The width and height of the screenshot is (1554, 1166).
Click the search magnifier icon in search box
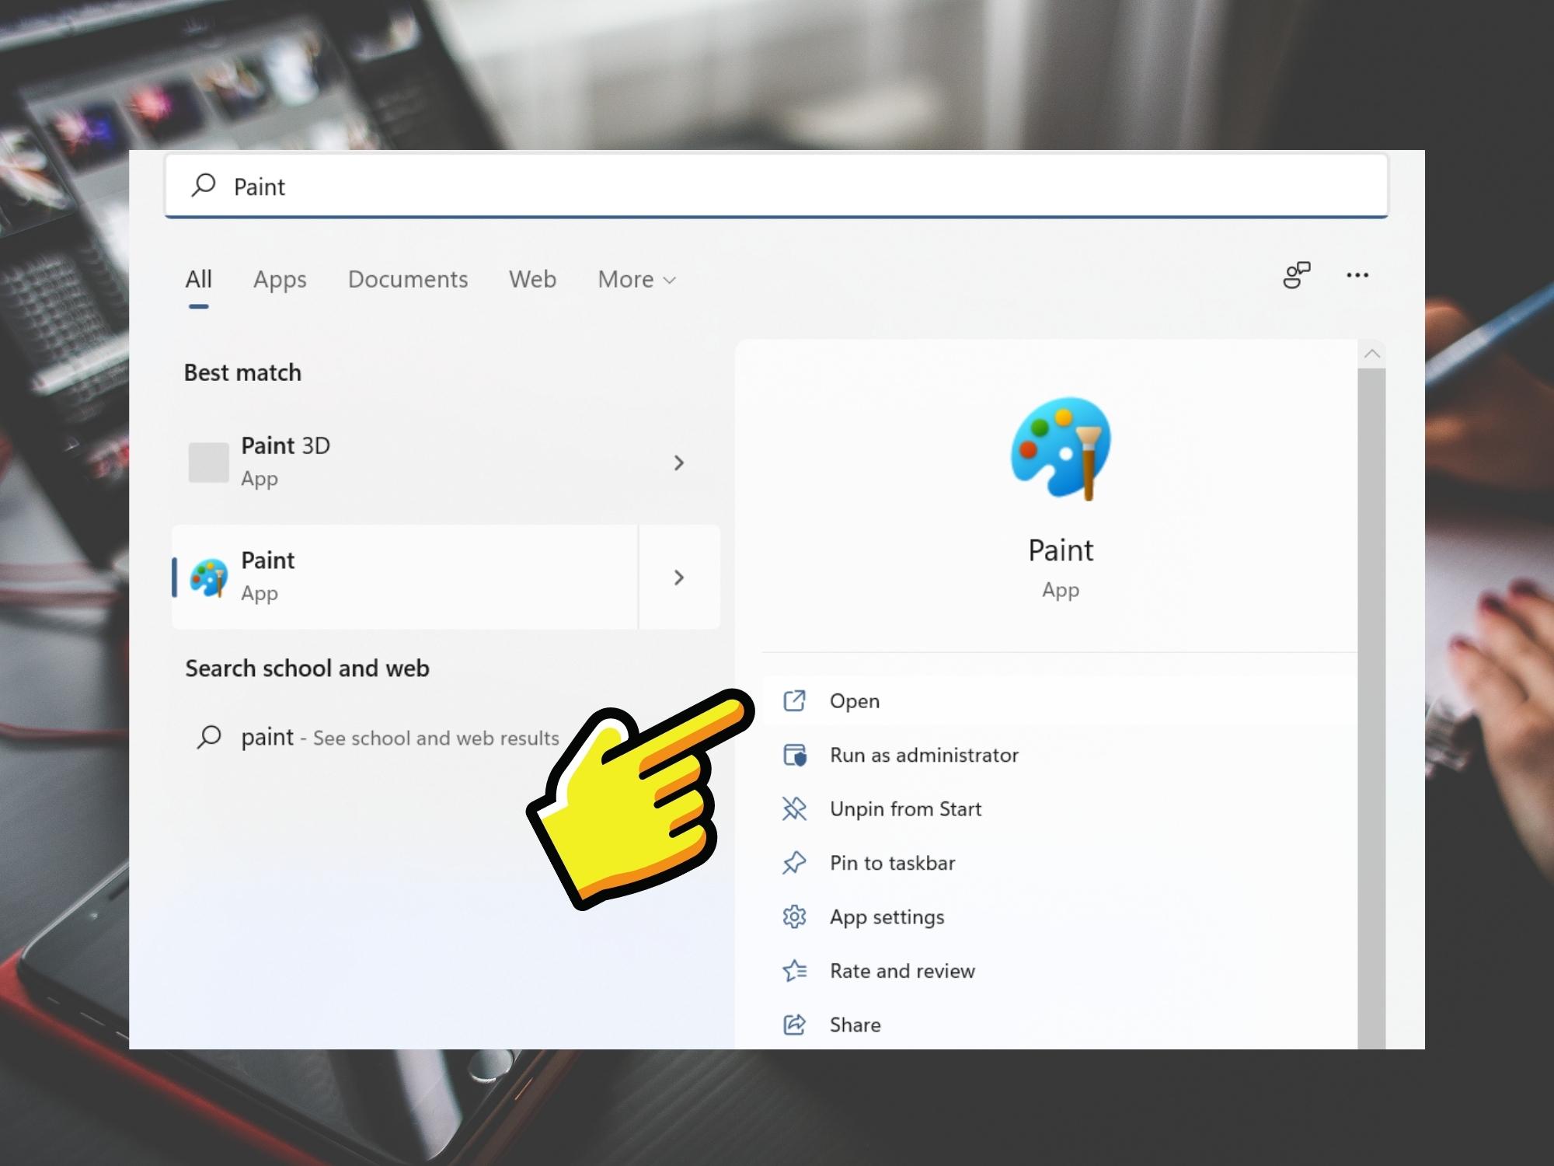pyautogui.click(x=204, y=185)
